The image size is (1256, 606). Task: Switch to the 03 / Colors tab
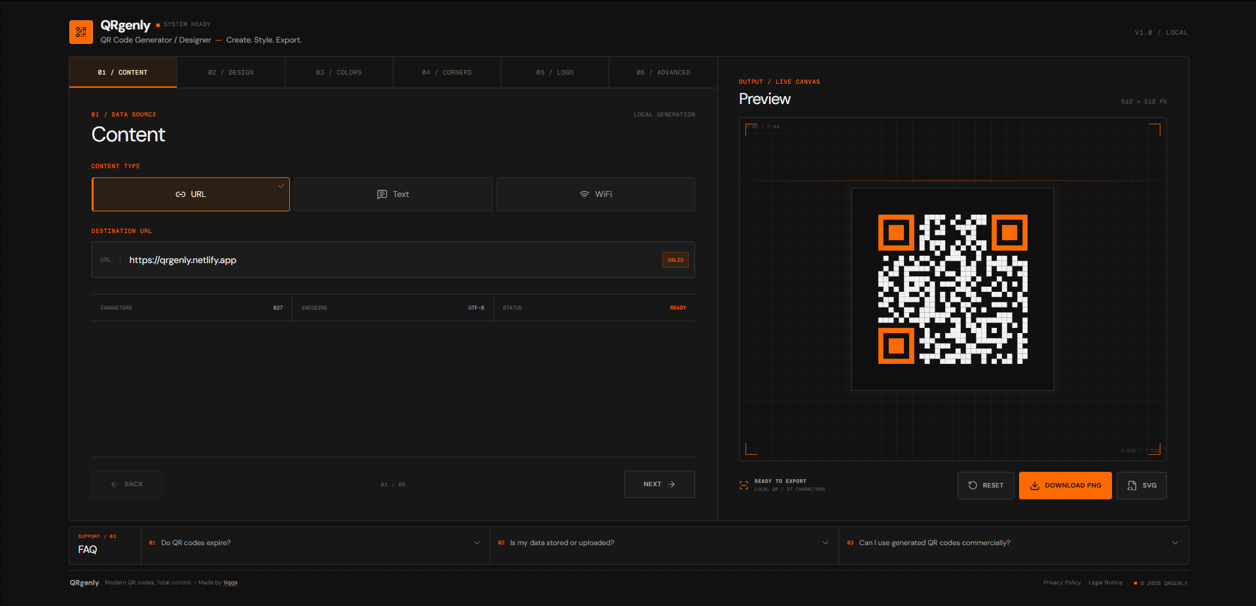(x=339, y=73)
